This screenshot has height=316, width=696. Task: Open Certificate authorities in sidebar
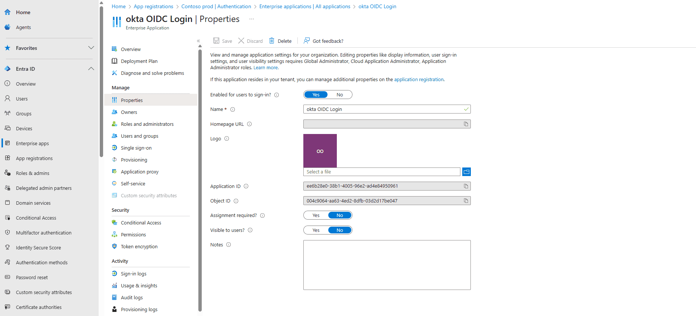coord(49,307)
